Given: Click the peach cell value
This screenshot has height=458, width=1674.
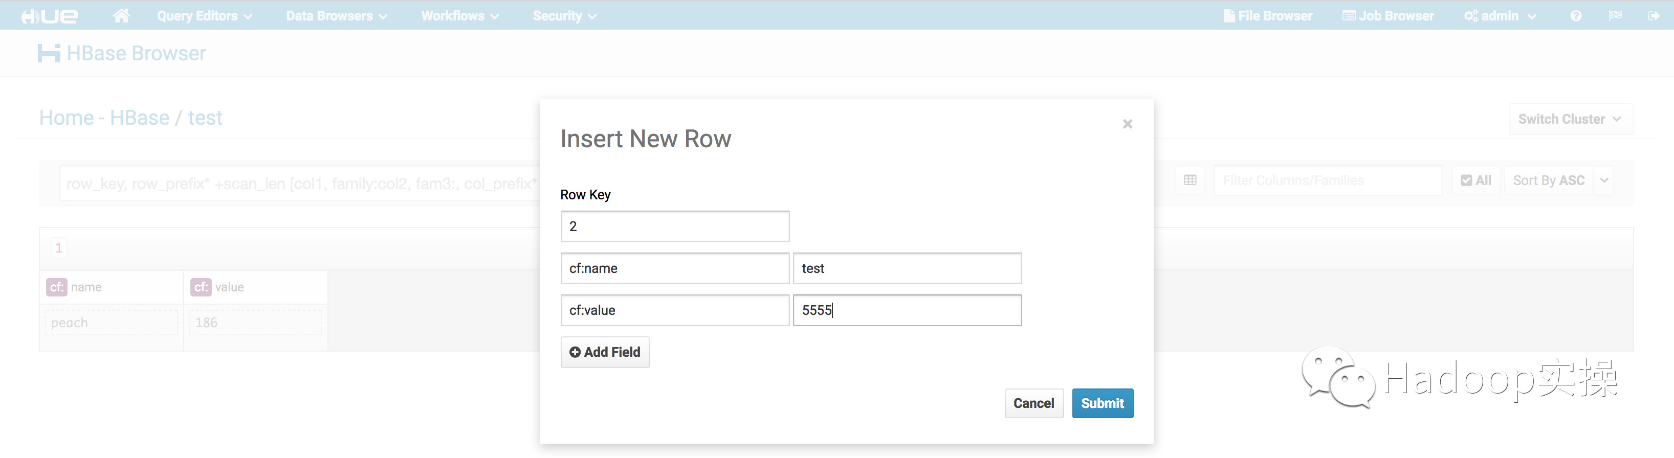Looking at the screenshot, I should click(111, 323).
